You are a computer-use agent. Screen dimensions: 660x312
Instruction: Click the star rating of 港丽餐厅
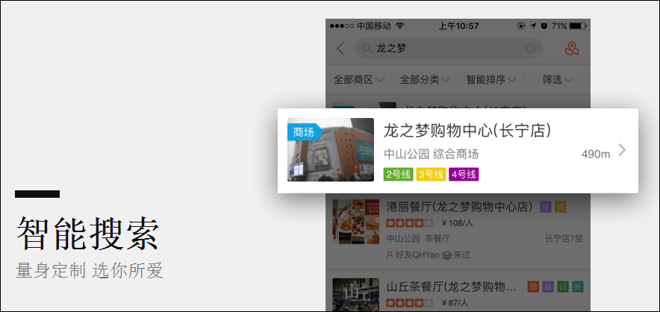409,223
